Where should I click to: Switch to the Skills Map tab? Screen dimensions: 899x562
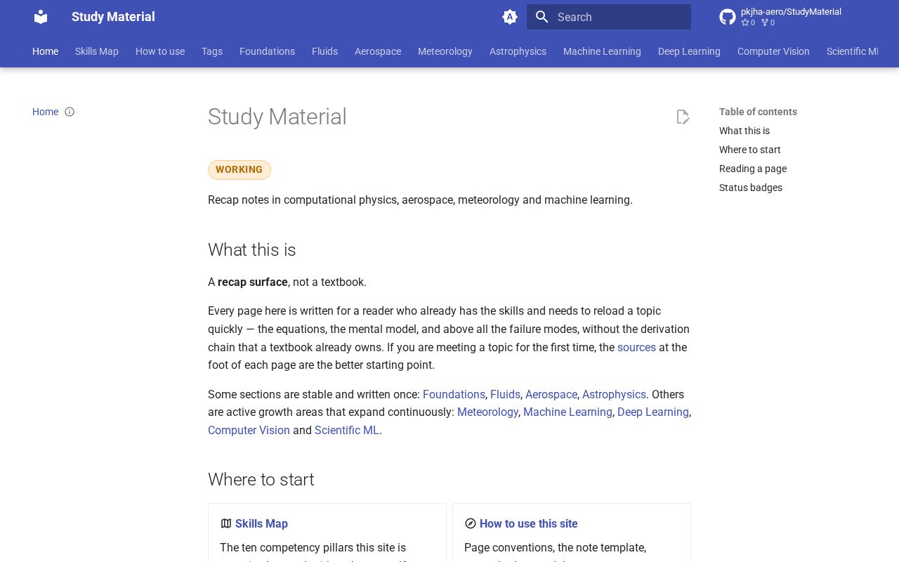point(97,51)
